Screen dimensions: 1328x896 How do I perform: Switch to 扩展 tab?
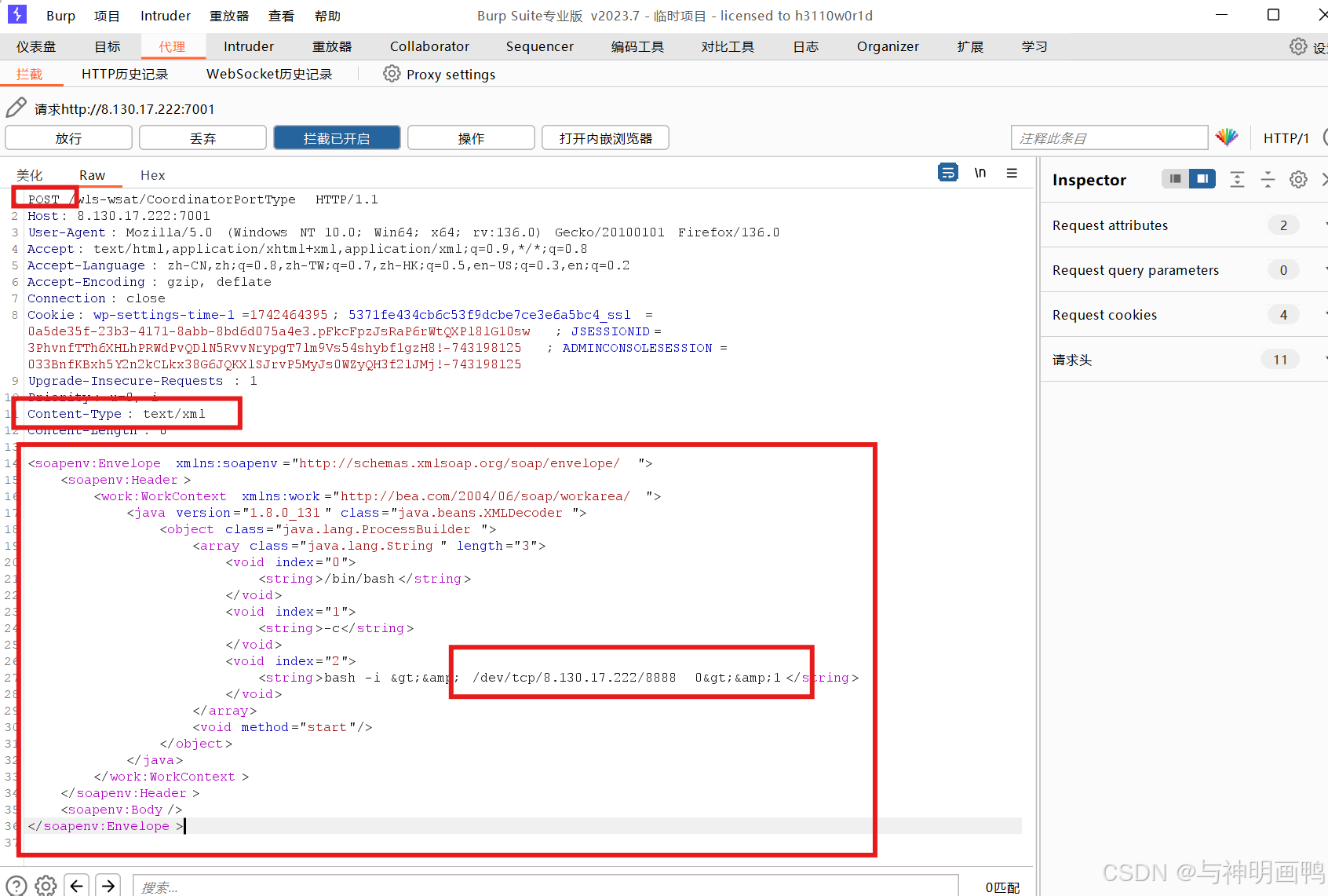tap(970, 46)
